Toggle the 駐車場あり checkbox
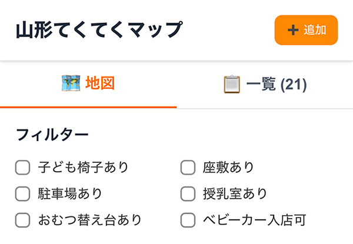The image size is (353, 244). click(22, 194)
